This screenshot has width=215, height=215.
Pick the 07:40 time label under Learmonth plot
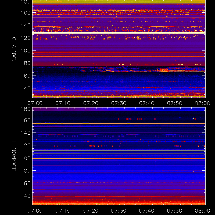[147, 211]
